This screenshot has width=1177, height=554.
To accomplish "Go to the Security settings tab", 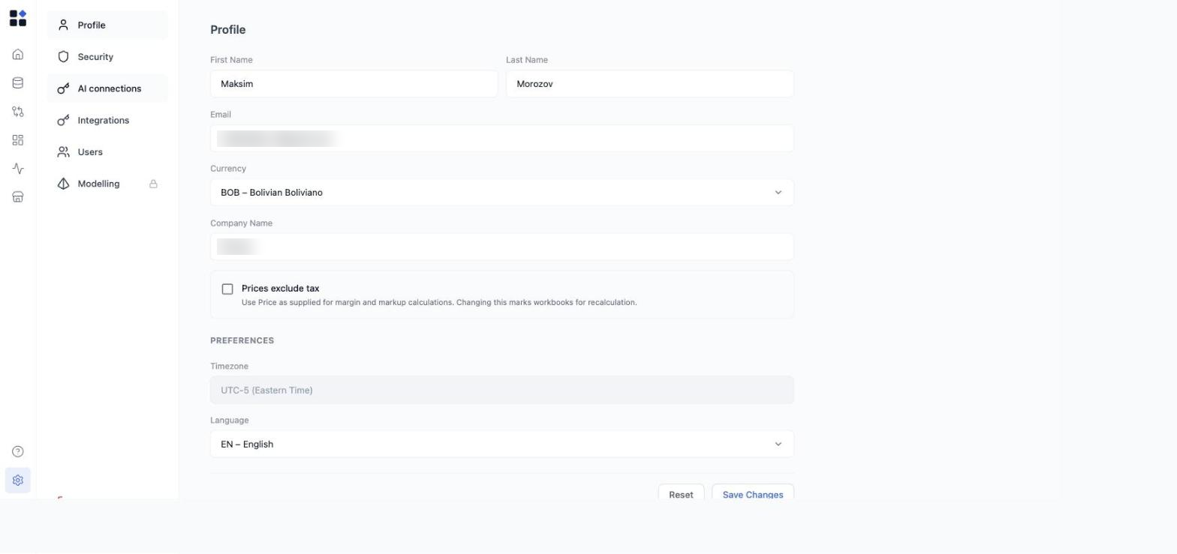I will (107, 57).
